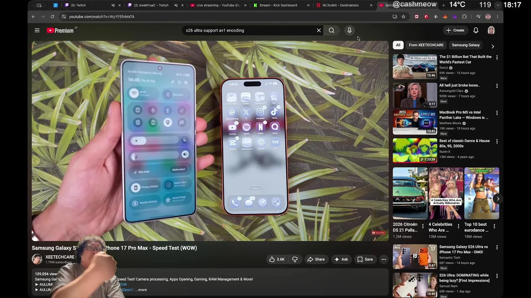The image size is (531, 298).
Task: Open S26 Ultra: DOMINATING video title
Action: (464, 278)
